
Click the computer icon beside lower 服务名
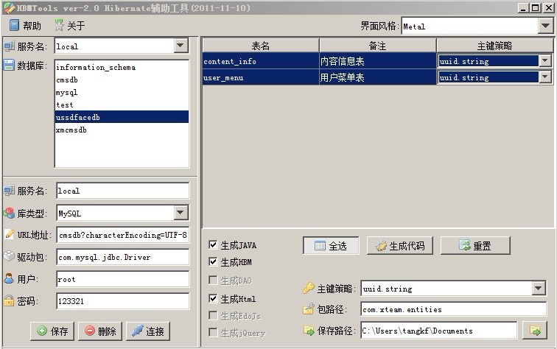pos(9,190)
